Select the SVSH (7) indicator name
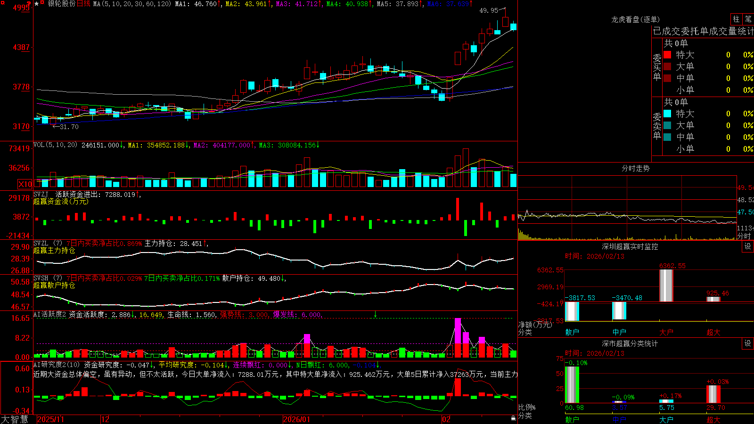 click(x=48, y=278)
